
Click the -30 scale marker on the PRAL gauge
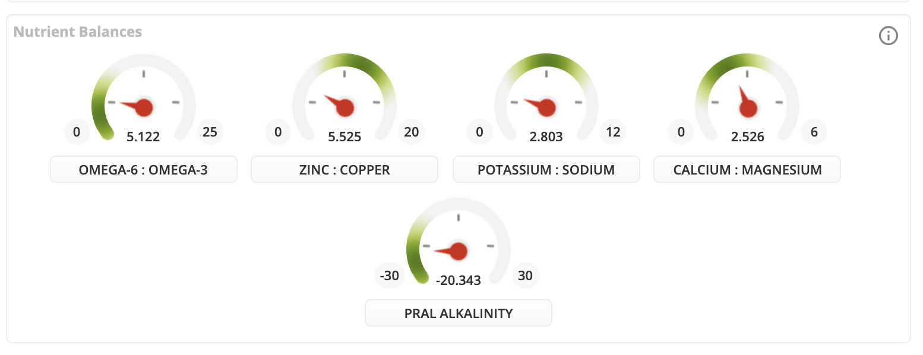click(x=390, y=275)
